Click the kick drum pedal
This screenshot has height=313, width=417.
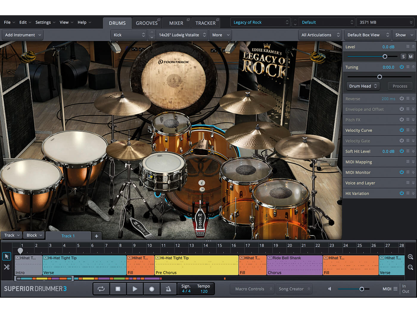[x=200, y=219]
